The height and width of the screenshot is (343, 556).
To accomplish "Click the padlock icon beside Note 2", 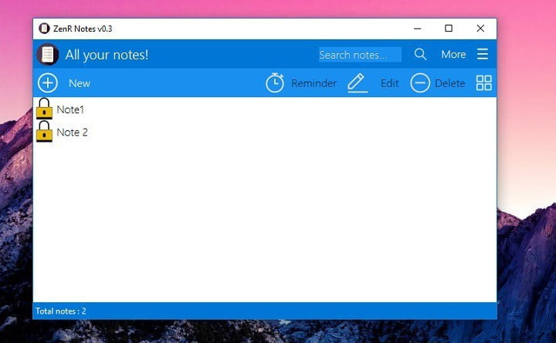I will pyautogui.click(x=44, y=132).
